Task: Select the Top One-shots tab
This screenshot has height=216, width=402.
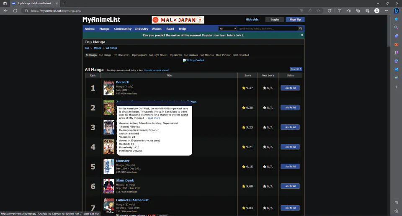Action: [121, 55]
